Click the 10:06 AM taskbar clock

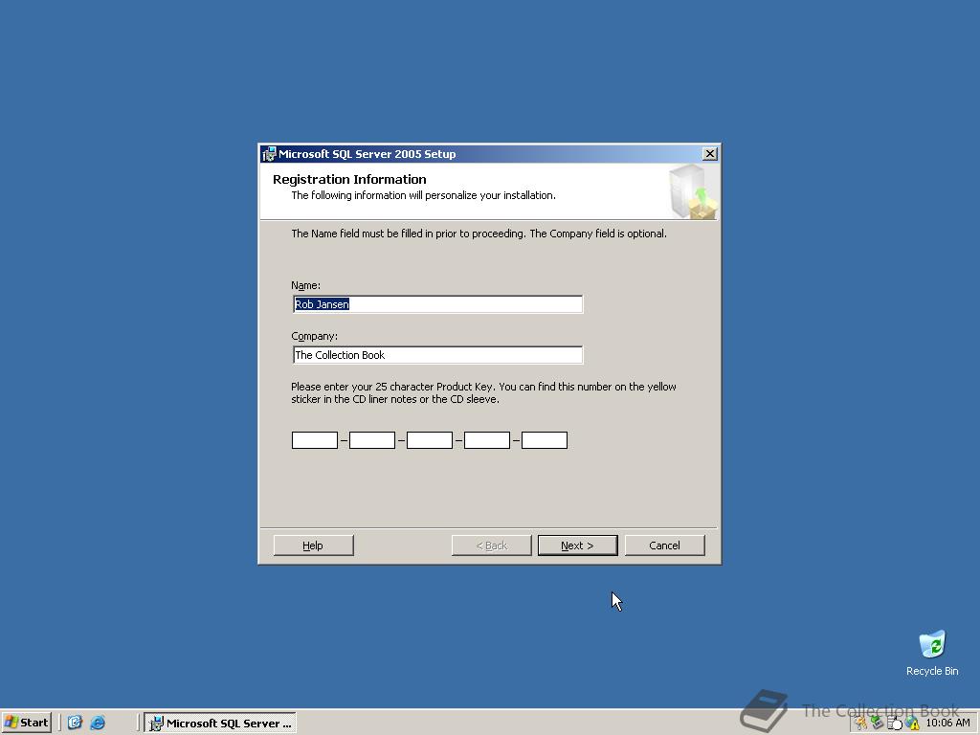(948, 723)
